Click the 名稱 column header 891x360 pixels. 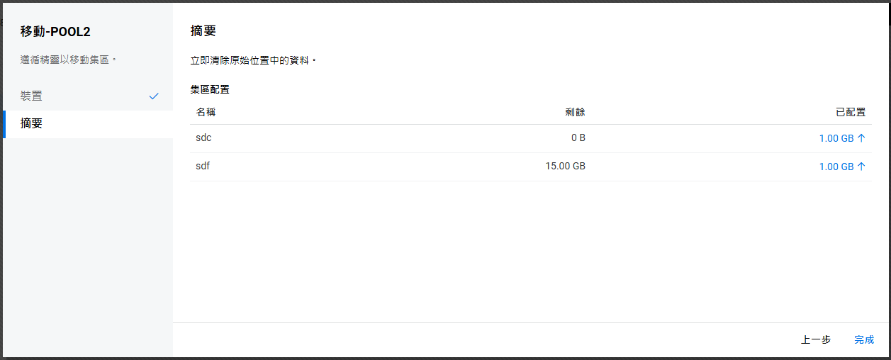pyautogui.click(x=206, y=112)
